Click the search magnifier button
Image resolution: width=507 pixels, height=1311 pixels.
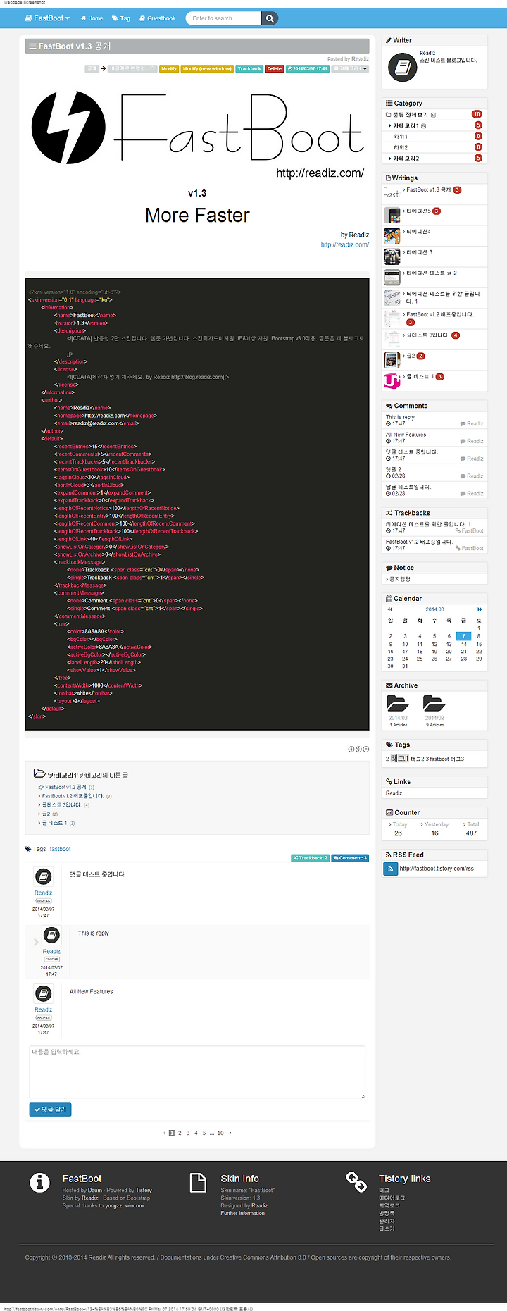[270, 18]
